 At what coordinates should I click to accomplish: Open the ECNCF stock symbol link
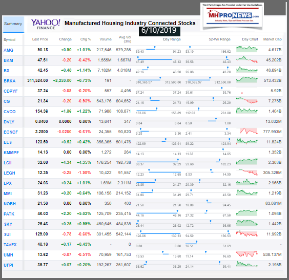(11, 132)
